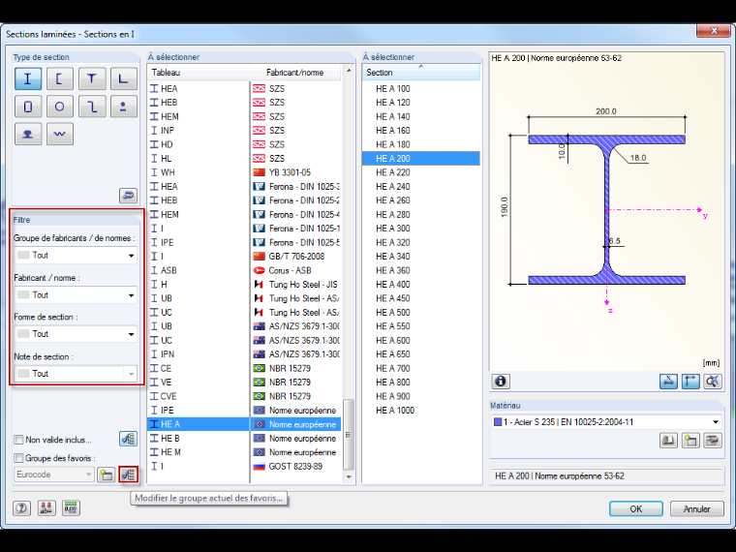
Task: Click the section name field 'HE A 200 | Norme européenne 53-62'
Action: pyautogui.click(x=606, y=475)
